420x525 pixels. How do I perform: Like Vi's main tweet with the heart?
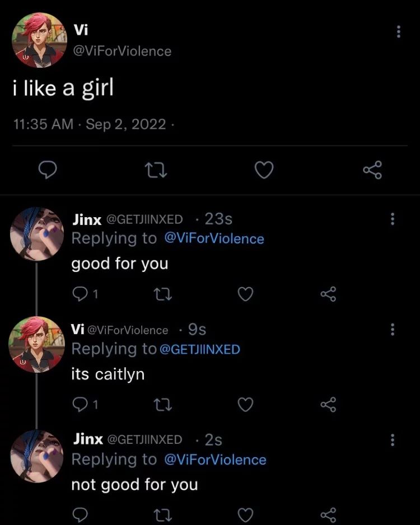[x=264, y=169]
